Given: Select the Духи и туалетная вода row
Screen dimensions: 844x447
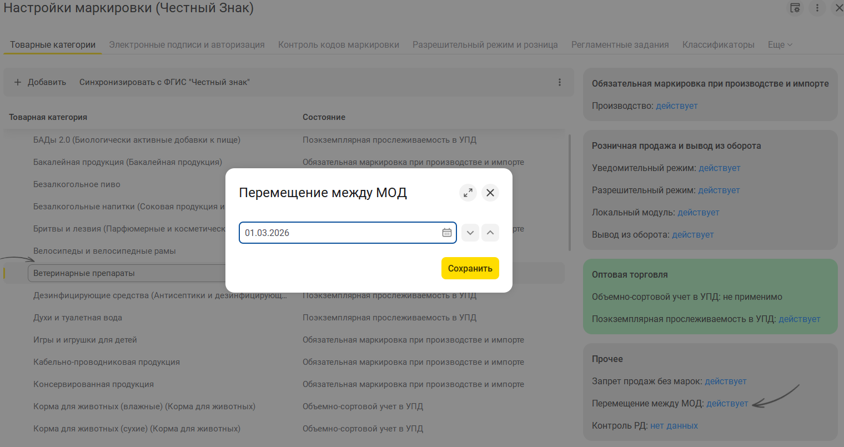Looking at the screenshot, I should coord(78,318).
